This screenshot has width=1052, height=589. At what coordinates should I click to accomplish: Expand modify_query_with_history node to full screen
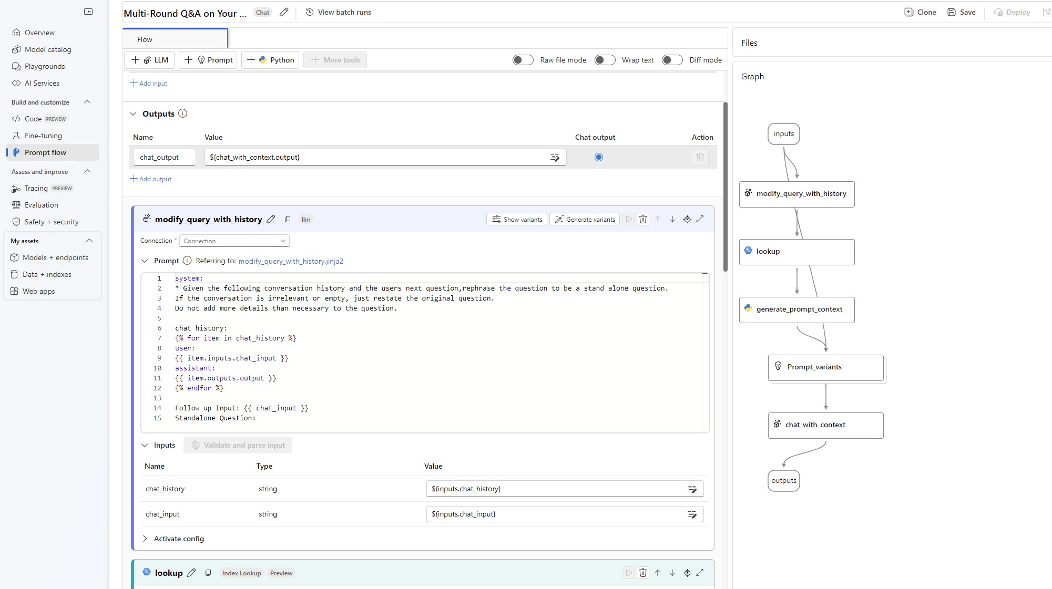pyautogui.click(x=700, y=219)
